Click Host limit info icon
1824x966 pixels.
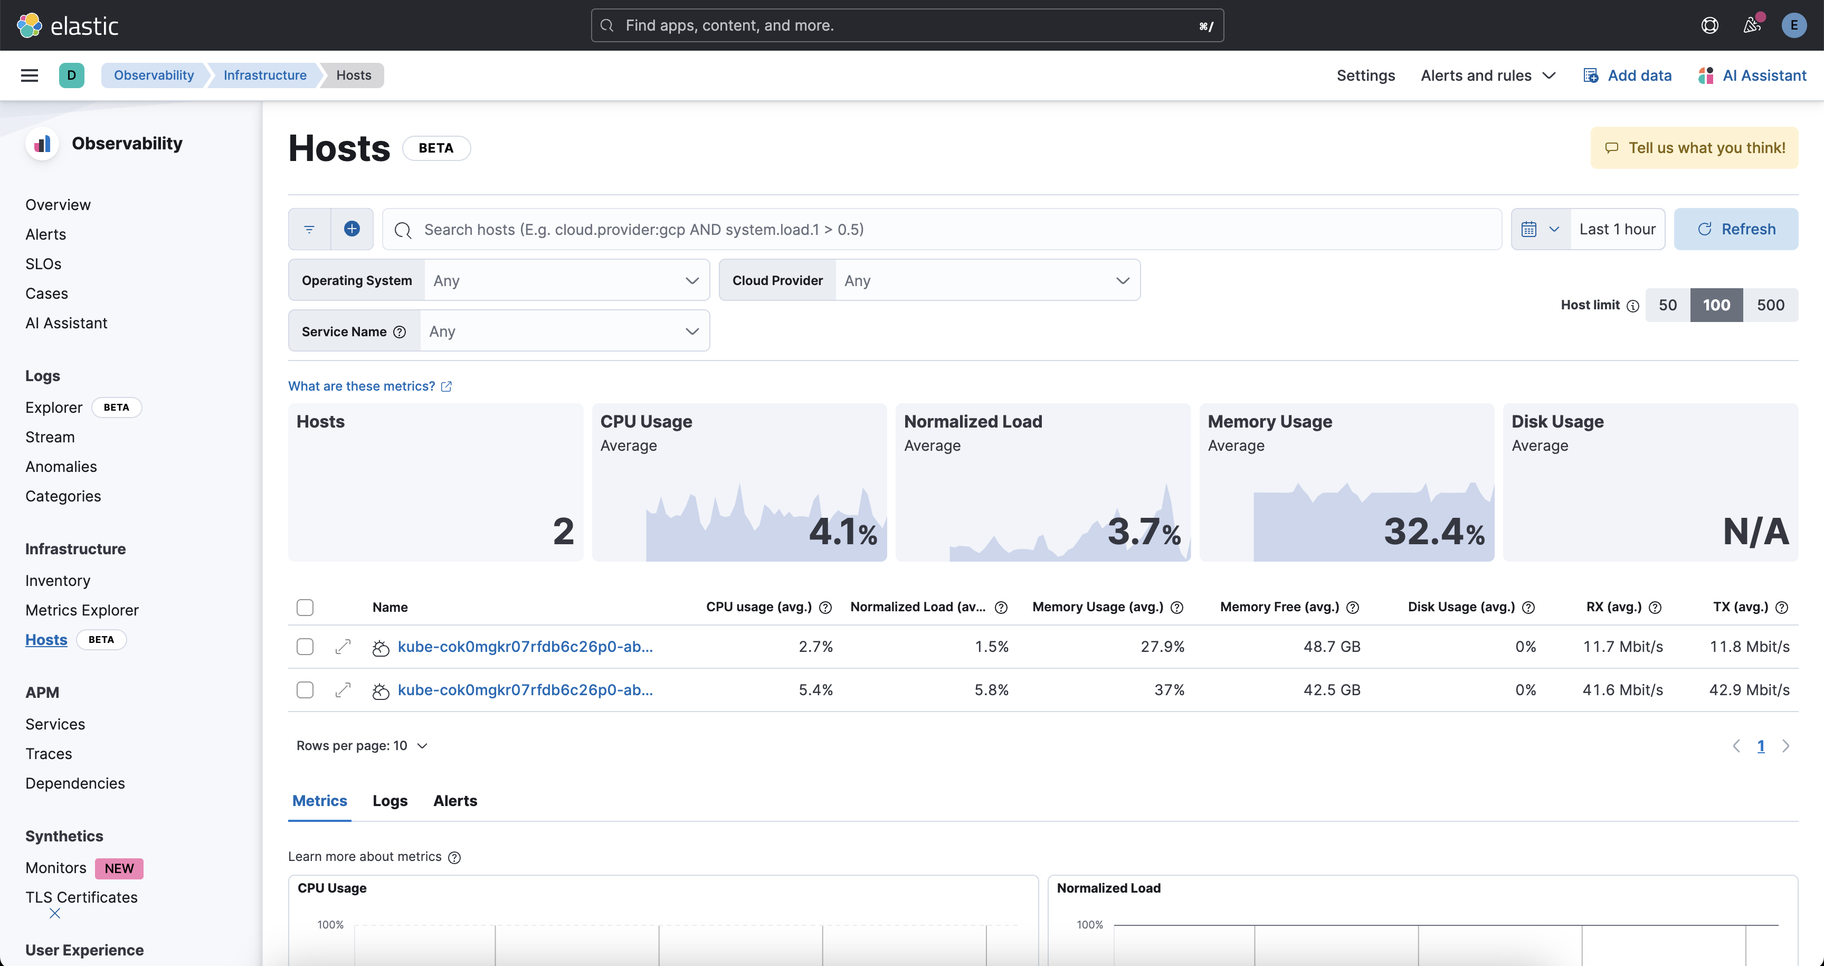[x=1633, y=306]
